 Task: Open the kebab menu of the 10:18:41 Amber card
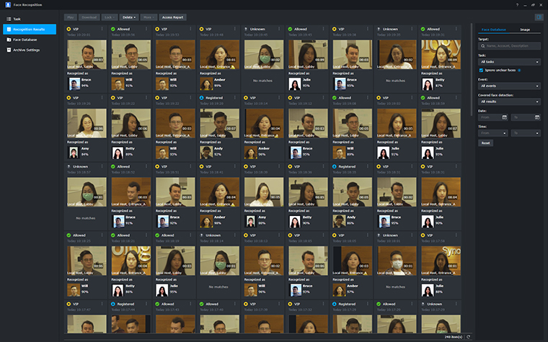(x=235, y=166)
